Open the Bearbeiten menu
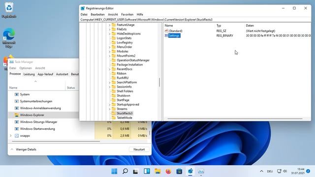 pyautogui.click(x=97, y=14)
